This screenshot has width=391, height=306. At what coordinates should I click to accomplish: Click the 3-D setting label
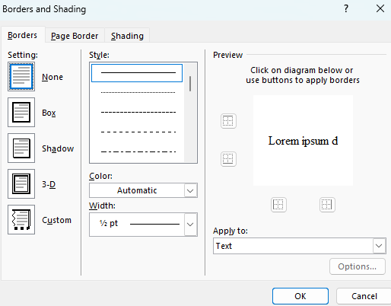pos(49,184)
